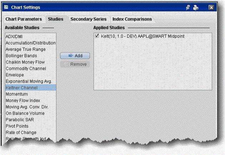Click the printer icon in title bar
The width and height of the screenshot is (225, 155).
pyautogui.click(x=196, y=7)
